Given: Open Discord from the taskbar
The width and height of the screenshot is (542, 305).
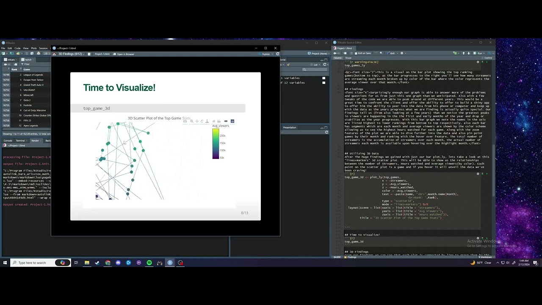Looking at the screenshot, I should tap(118, 263).
